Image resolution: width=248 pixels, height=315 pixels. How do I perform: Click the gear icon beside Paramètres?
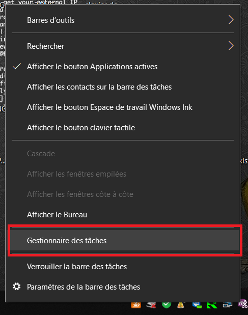pyautogui.click(x=16, y=287)
